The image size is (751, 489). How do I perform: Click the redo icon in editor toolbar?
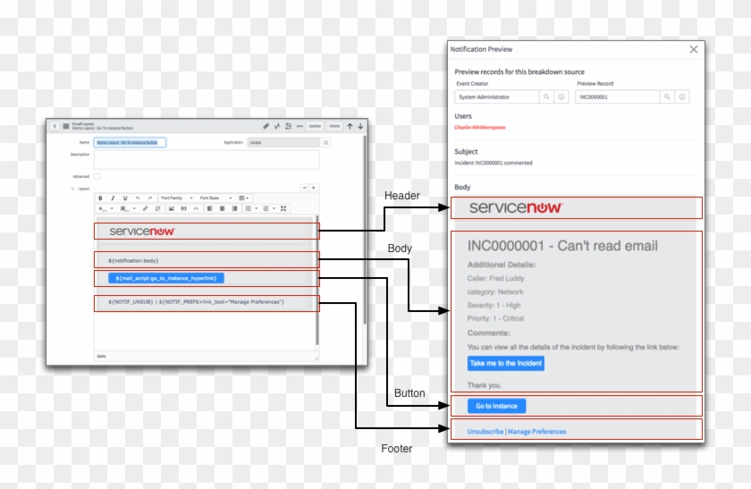point(150,198)
